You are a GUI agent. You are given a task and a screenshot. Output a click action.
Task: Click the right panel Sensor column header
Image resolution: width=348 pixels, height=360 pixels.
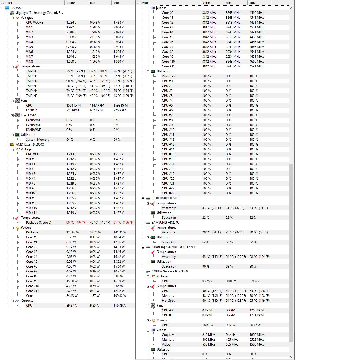click(168, 3)
